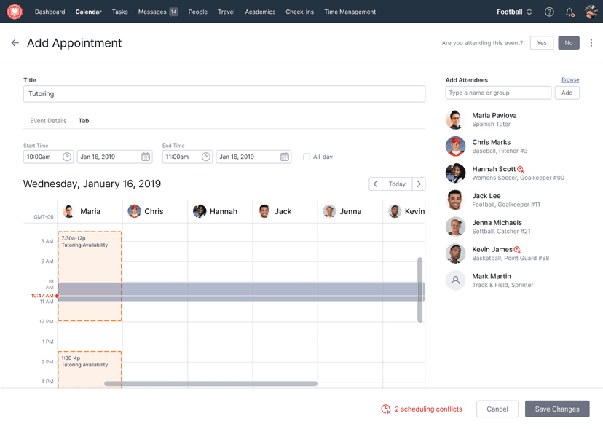
Task: Enable the All-day checkbox
Action: (307, 156)
